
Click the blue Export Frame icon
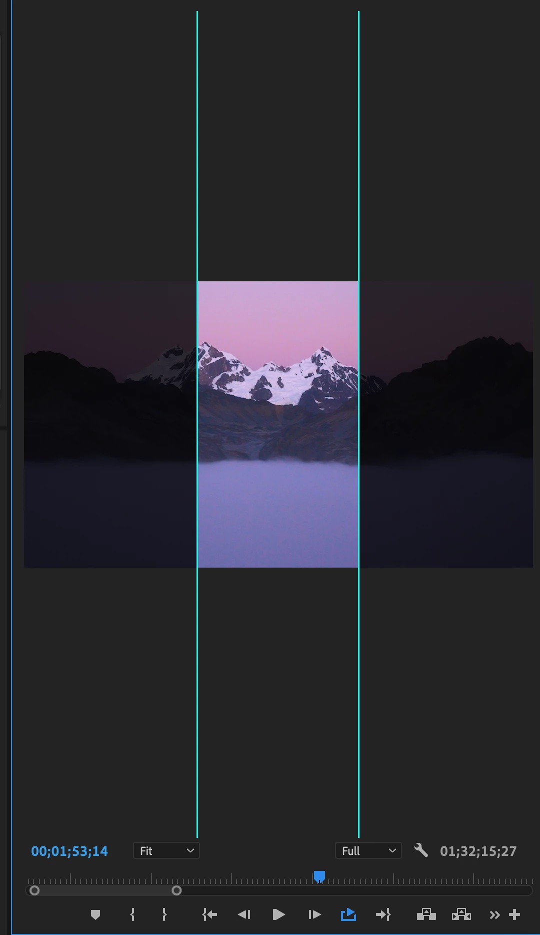coord(348,915)
